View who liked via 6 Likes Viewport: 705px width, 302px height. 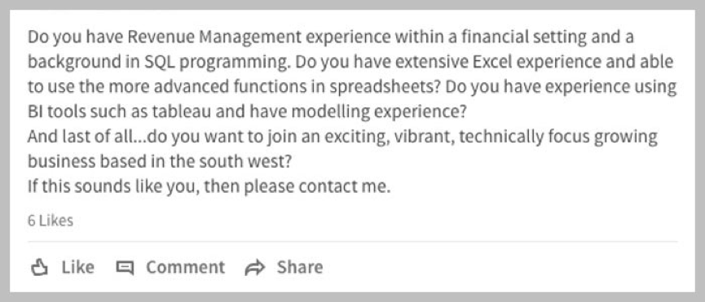51,221
